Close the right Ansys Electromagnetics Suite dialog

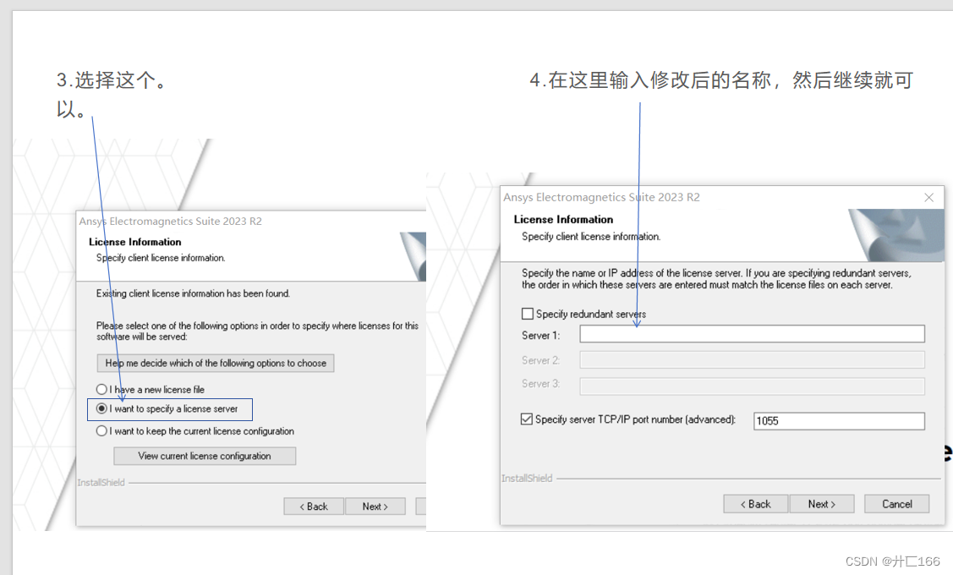(x=928, y=198)
